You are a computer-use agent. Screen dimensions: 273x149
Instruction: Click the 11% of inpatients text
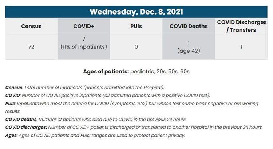click(x=84, y=47)
